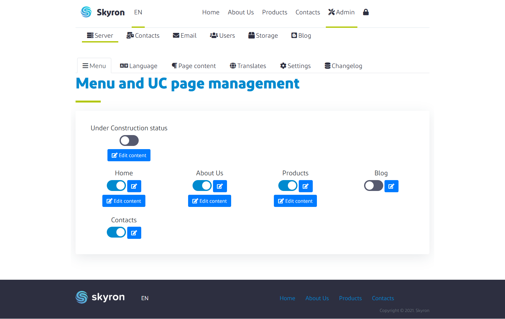This screenshot has height=319, width=505.
Task: Open the Server admin section
Action: 100,35
